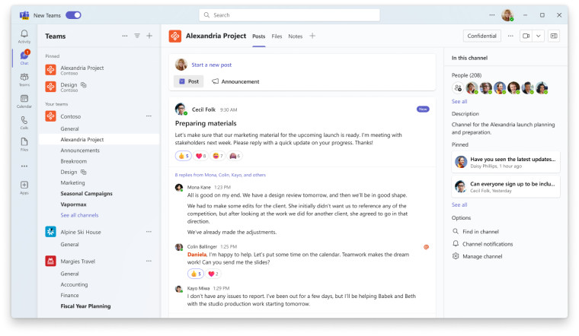Click See all under People
This screenshot has height=336, width=579.
[x=459, y=101]
